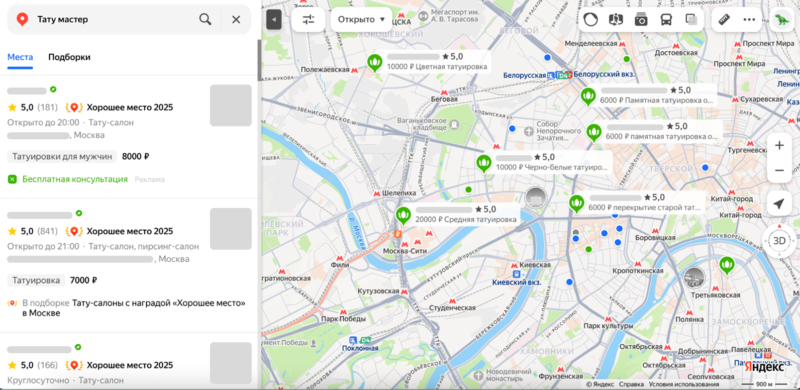
Task: Select "Полежаевская" metro station label
Action: 325,70
